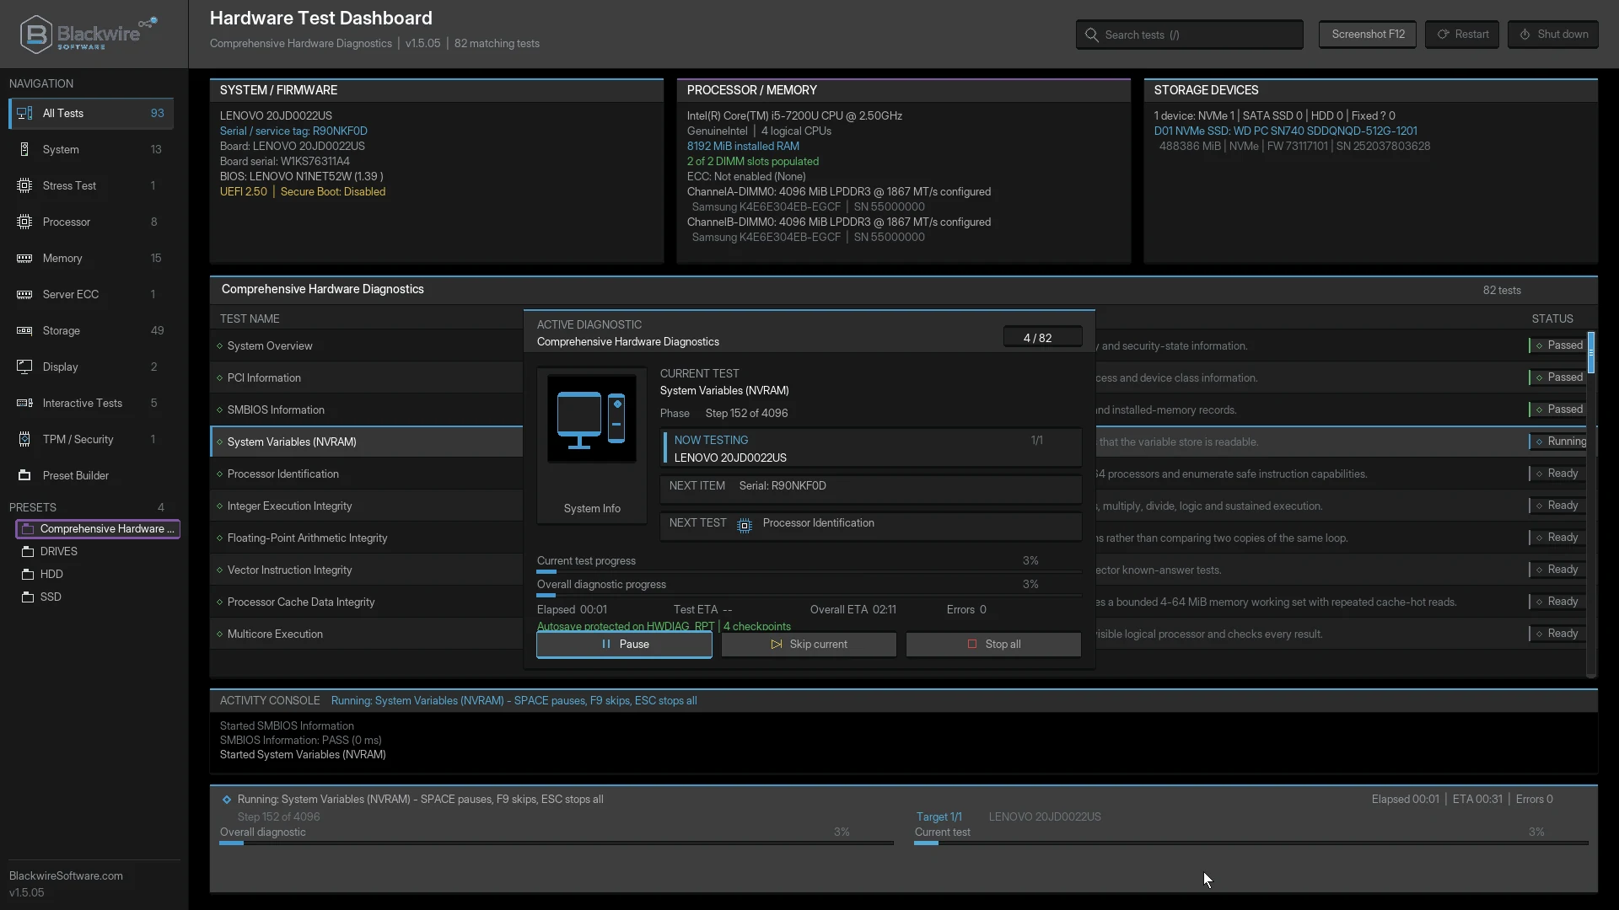1619x910 pixels.
Task: Click the Interactive Tests icon
Action: coord(24,404)
